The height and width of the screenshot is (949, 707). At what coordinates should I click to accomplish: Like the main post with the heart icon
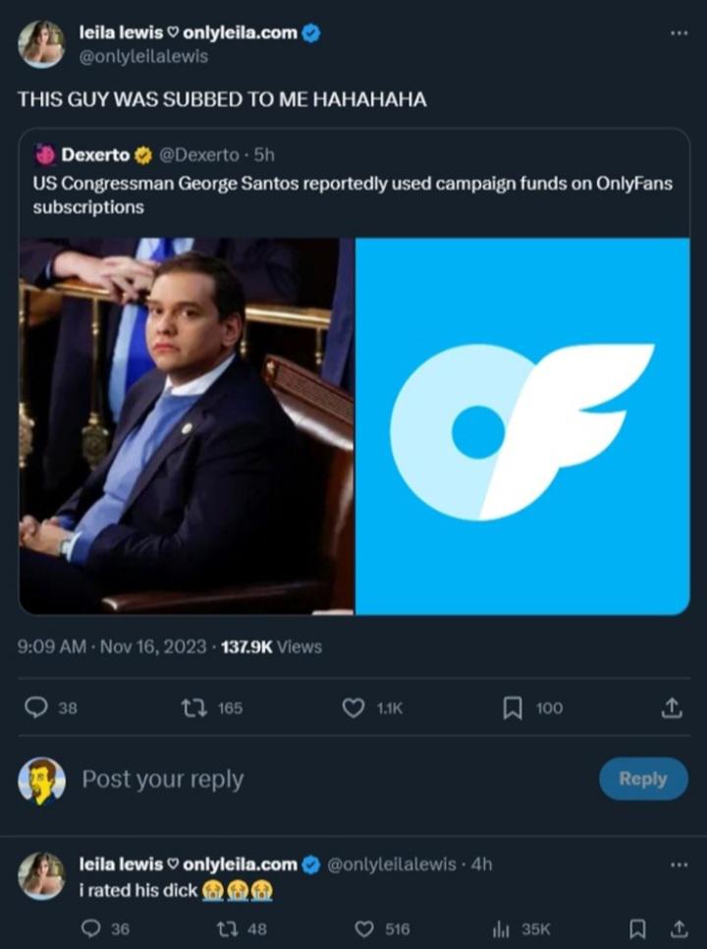pos(353,707)
